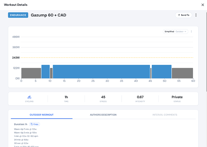Select the long 34-minute blue interval bar

(x=101, y=72)
